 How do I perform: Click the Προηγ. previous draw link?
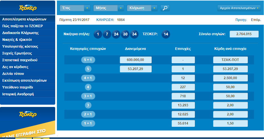pyautogui.click(x=241, y=20)
